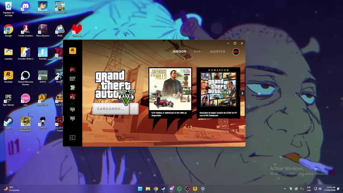Select the Undertale heart desktop icon
The width and height of the screenshot is (343, 193).
coord(77,31)
